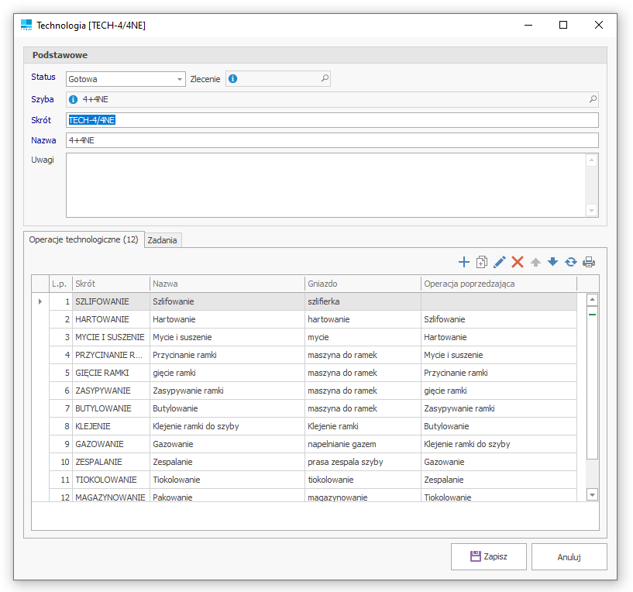The height and width of the screenshot is (592, 633).
Task: Click inside the Uwagi notes text area
Action: 325,184
